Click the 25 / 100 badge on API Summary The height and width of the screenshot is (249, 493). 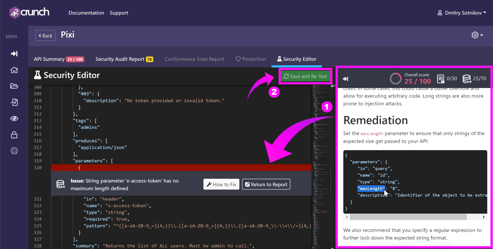pyautogui.click(x=75, y=59)
